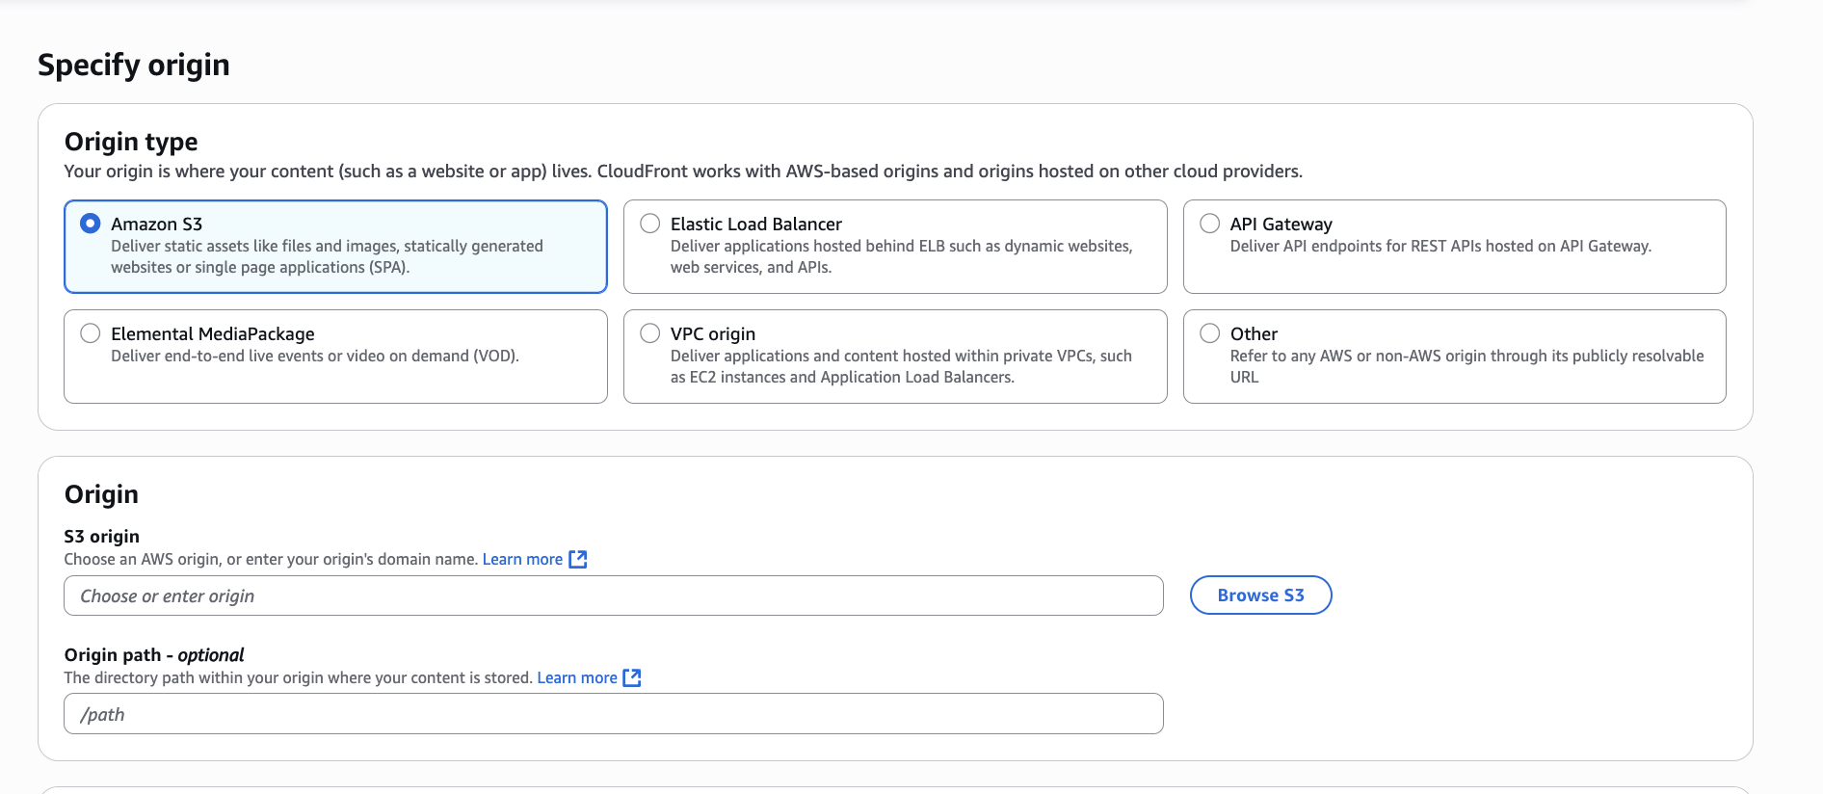1823x794 pixels.
Task: Focus the Choose or enter origin field
Action: (613, 596)
